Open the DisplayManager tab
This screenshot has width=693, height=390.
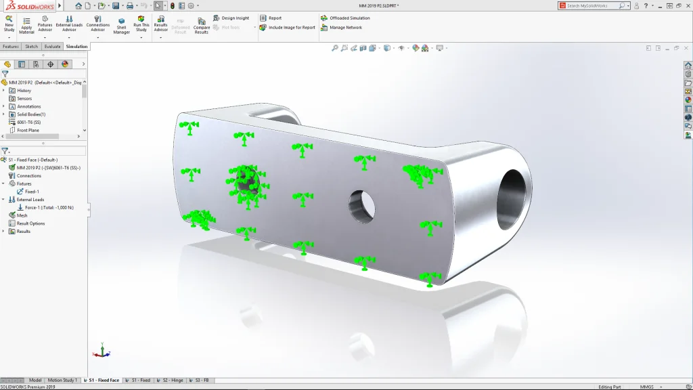pyautogui.click(x=65, y=64)
